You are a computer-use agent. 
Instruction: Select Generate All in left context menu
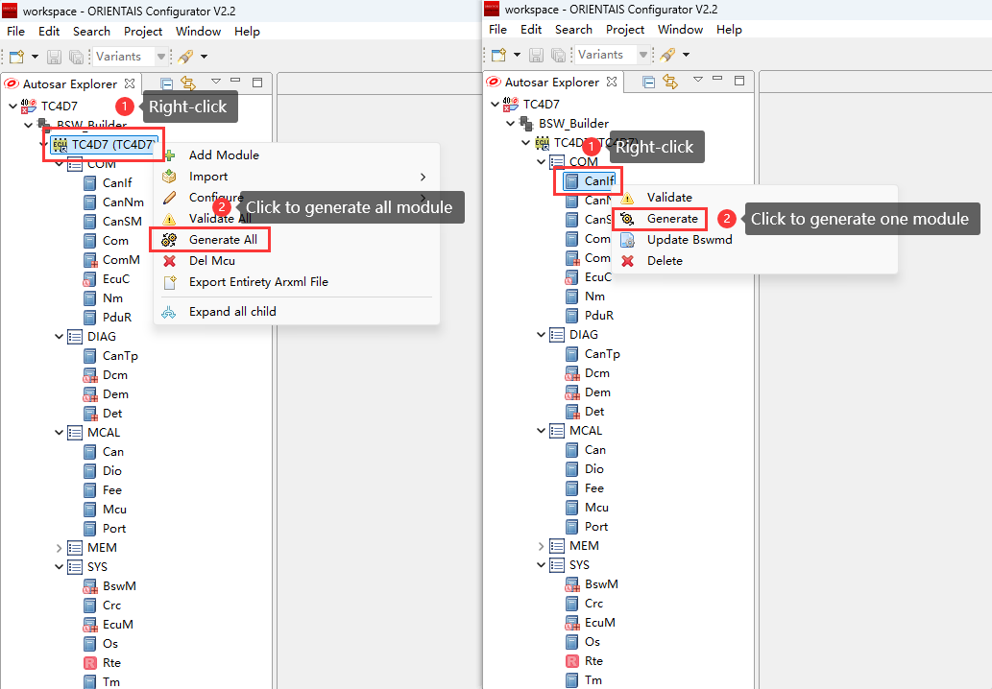click(x=222, y=239)
